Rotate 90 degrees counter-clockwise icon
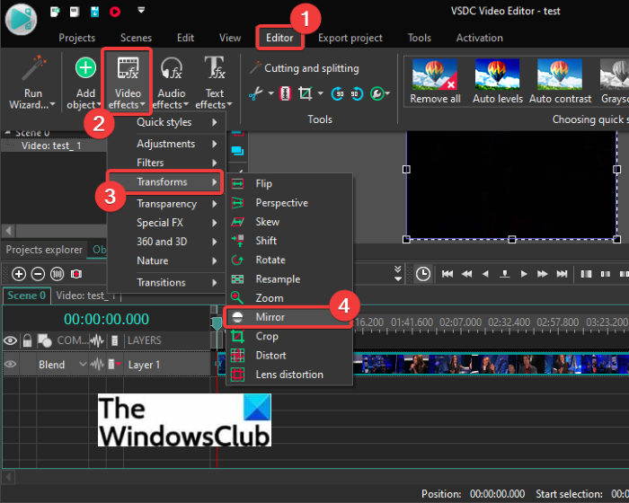 tap(356, 93)
